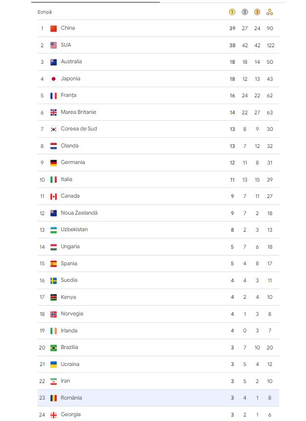Click the Brazil flag icon

pyautogui.click(x=54, y=348)
